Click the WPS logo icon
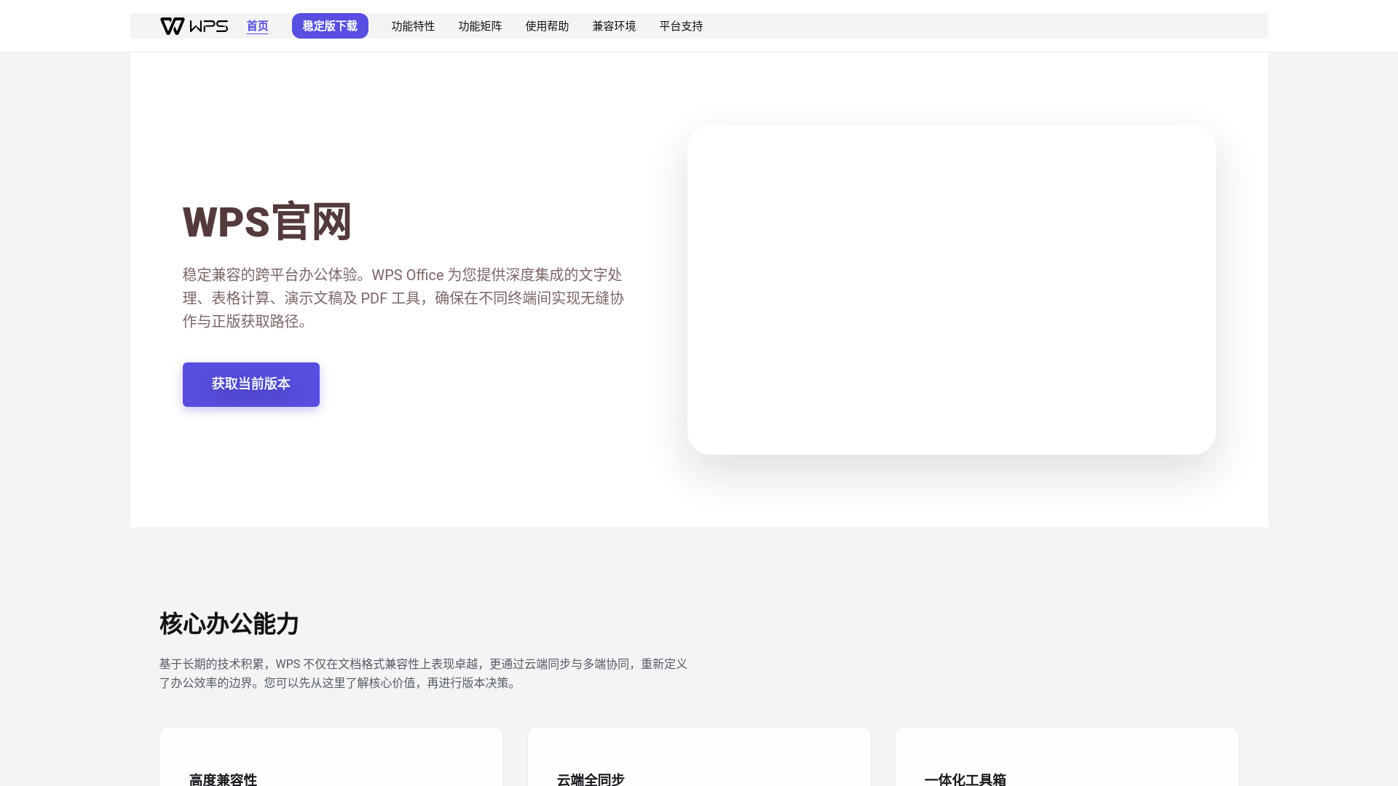 [194, 26]
